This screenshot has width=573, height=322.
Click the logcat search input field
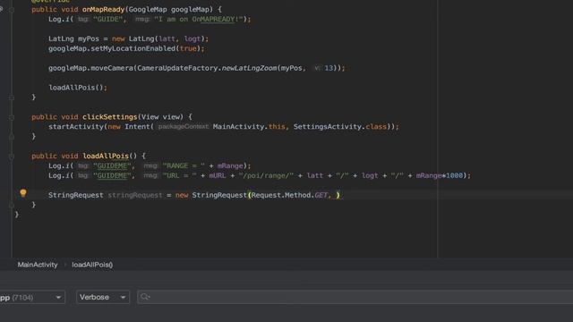355,297
